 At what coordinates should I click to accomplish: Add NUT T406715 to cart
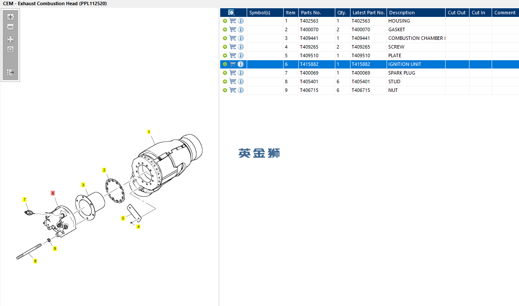click(x=233, y=90)
